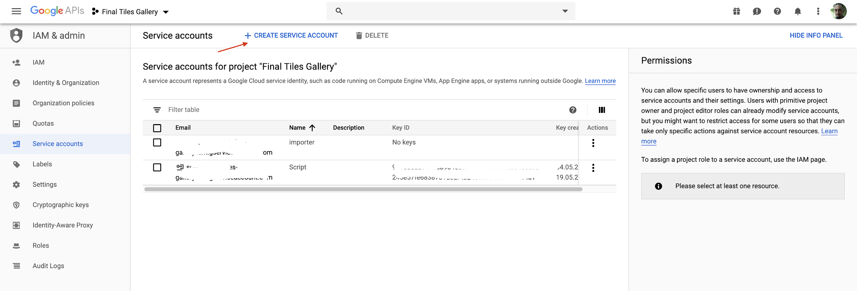
Task: Open actions menu for importer account
Action: [593, 143]
